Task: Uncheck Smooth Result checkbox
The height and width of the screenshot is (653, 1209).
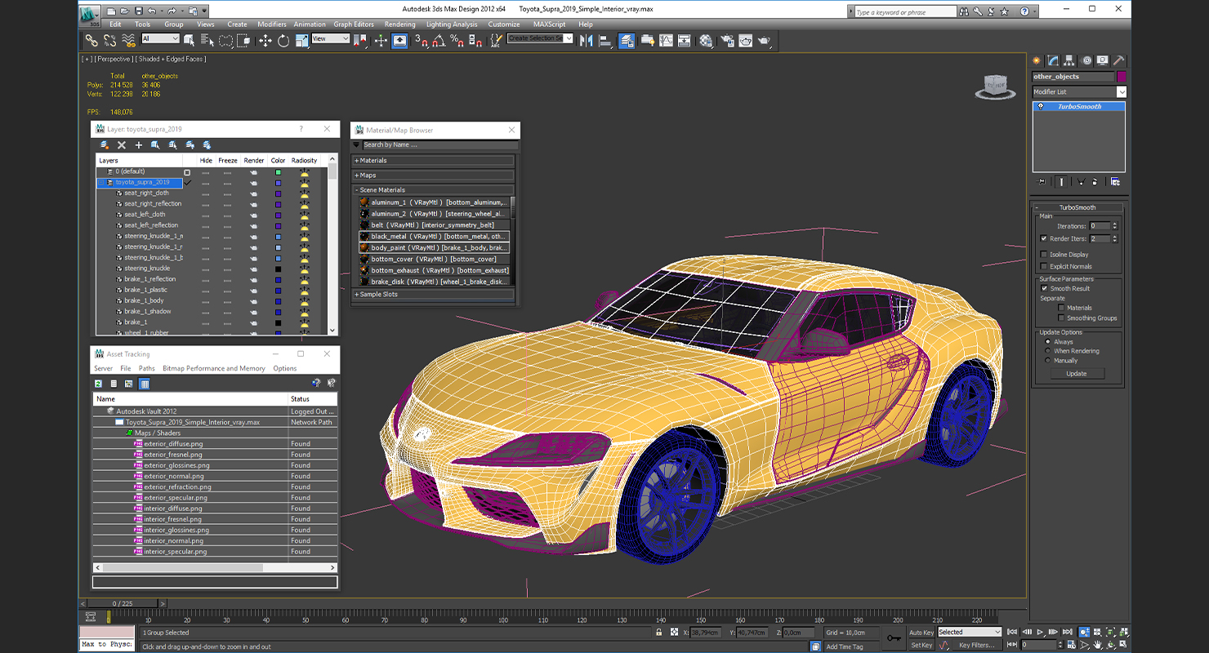Action: click(1044, 288)
